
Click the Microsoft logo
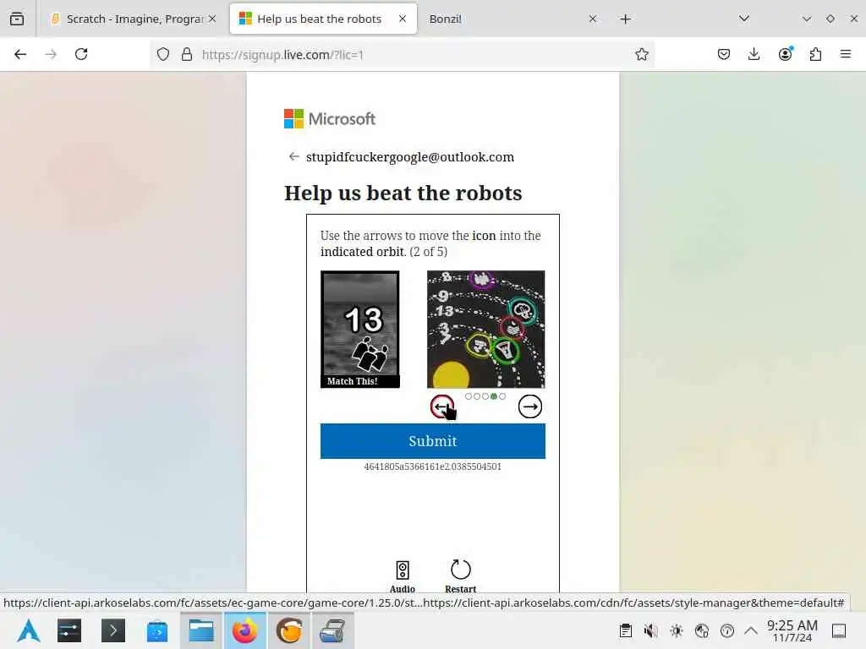coord(329,118)
